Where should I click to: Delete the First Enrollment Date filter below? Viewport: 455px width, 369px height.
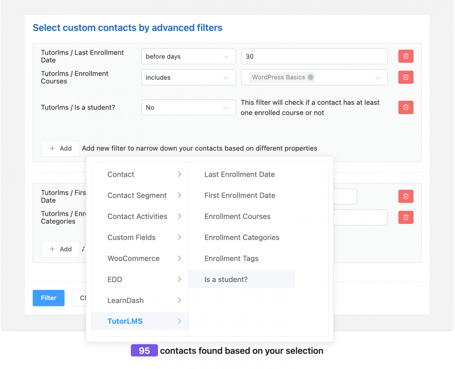pos(406,196)
